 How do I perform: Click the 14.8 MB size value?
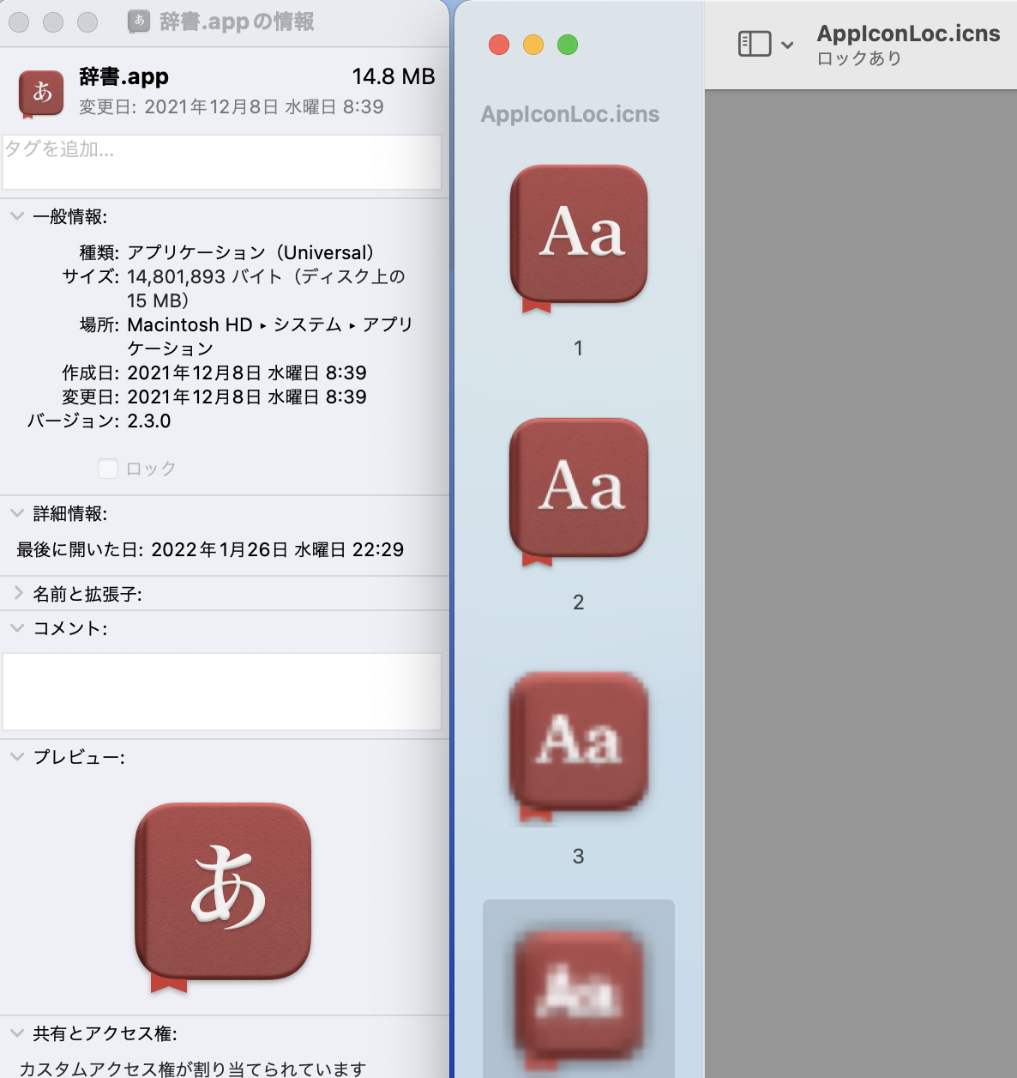point(394,76)
